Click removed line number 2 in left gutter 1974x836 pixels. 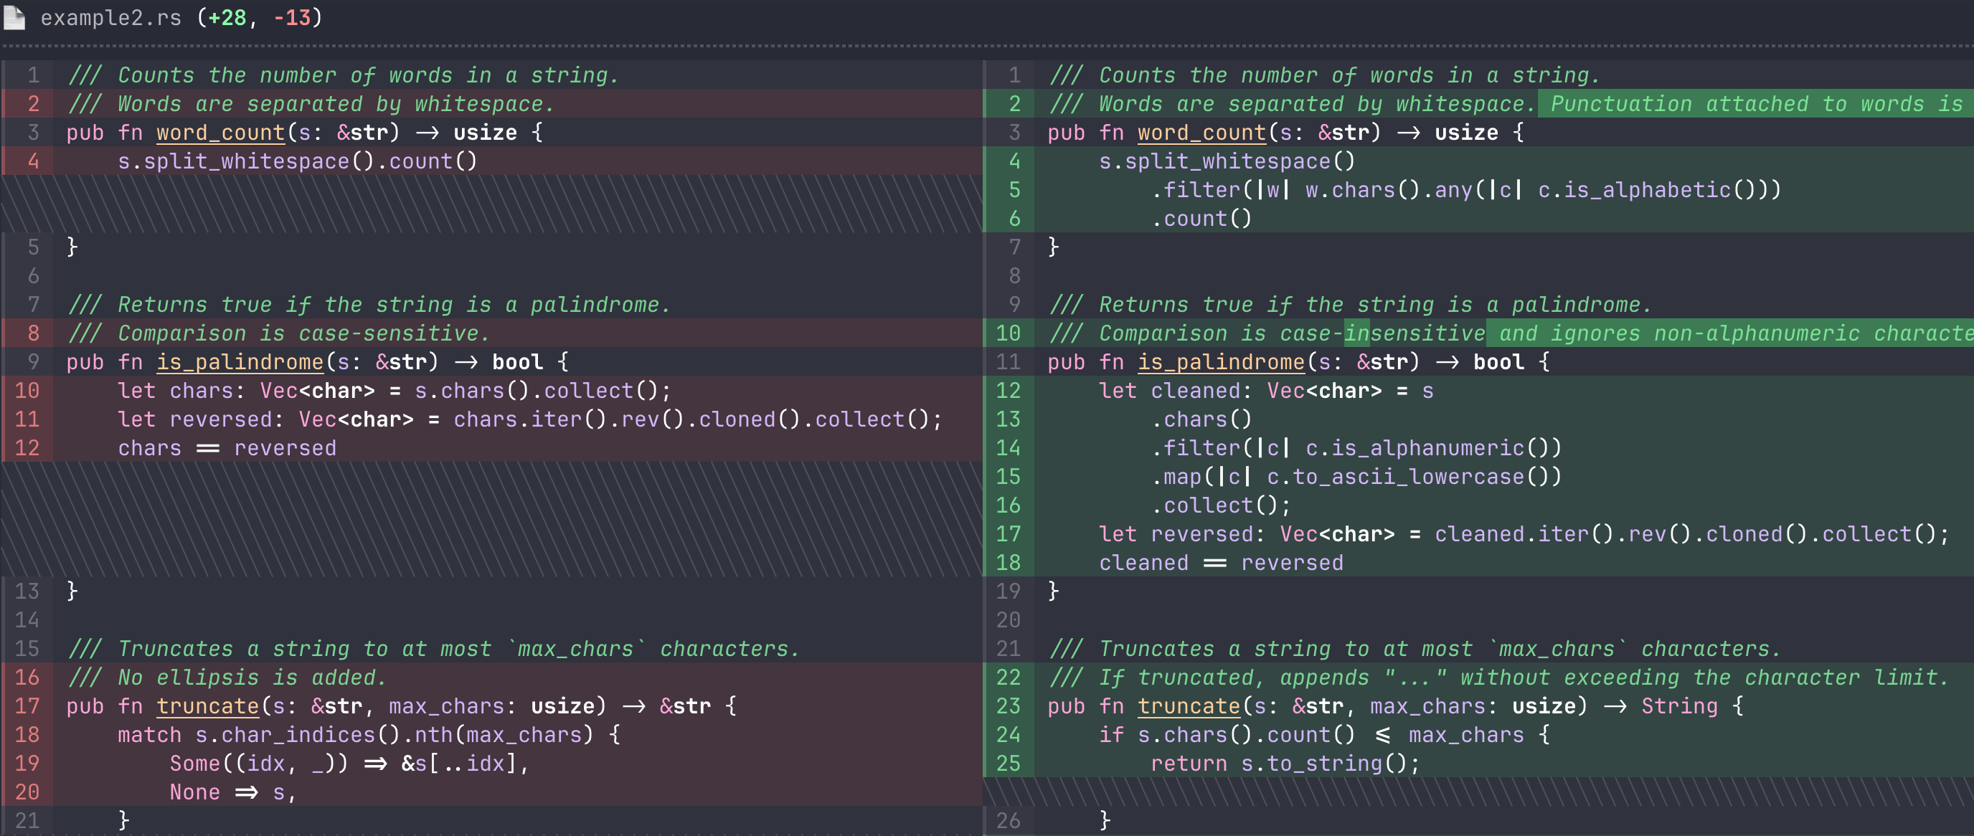[x=33, y=103]
